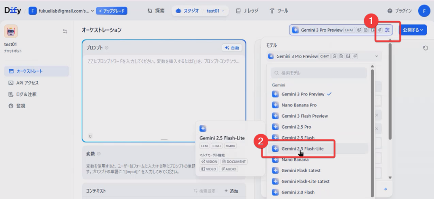Click the アップグレード button
434x199 pixels.
(x=111, y=11)
